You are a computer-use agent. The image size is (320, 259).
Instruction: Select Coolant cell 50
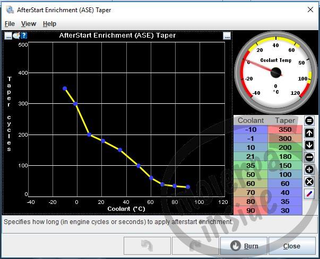tap(250, 174)
